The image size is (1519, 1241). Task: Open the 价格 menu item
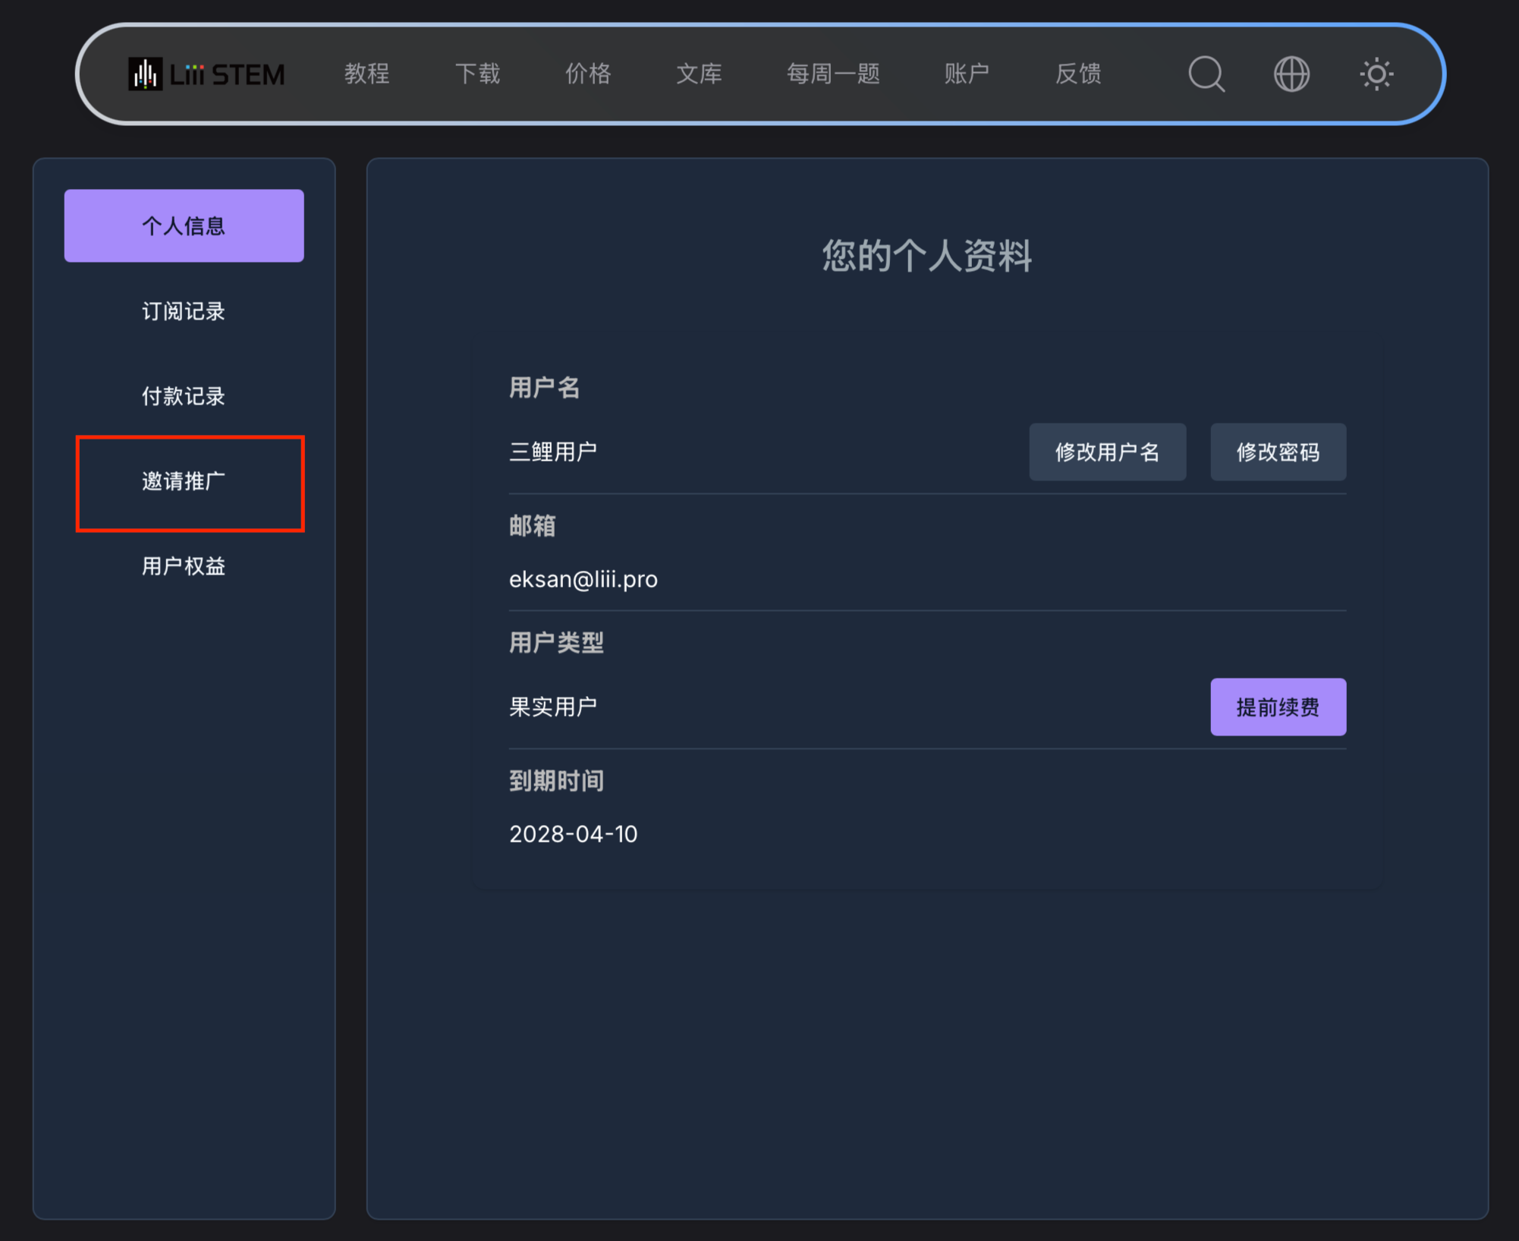pos(588,74)
